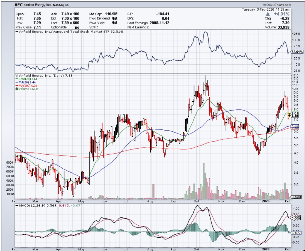Click the volume bars icon in the legend
This screenshot has width=305, height=251.
coord(17,89)
